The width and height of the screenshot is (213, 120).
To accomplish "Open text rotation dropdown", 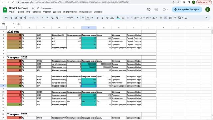I will [x=154, y=18].
